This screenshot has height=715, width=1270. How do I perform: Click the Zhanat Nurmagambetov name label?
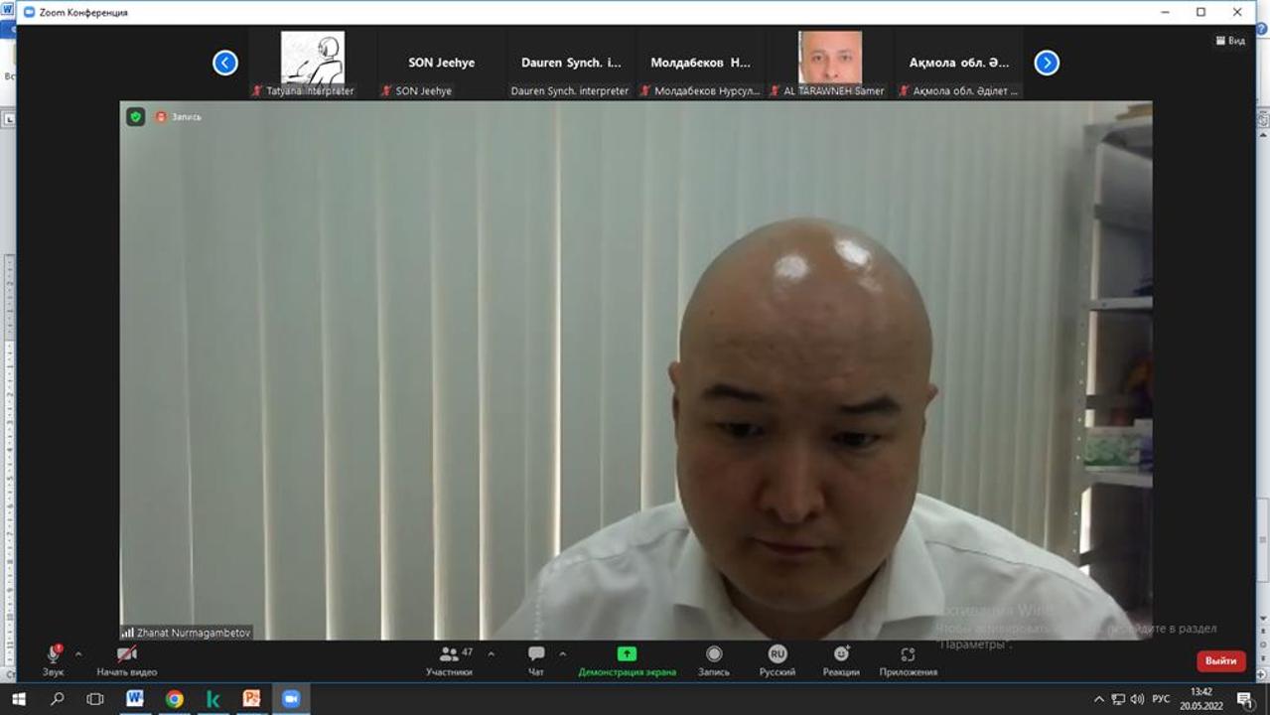click(187, 633)
